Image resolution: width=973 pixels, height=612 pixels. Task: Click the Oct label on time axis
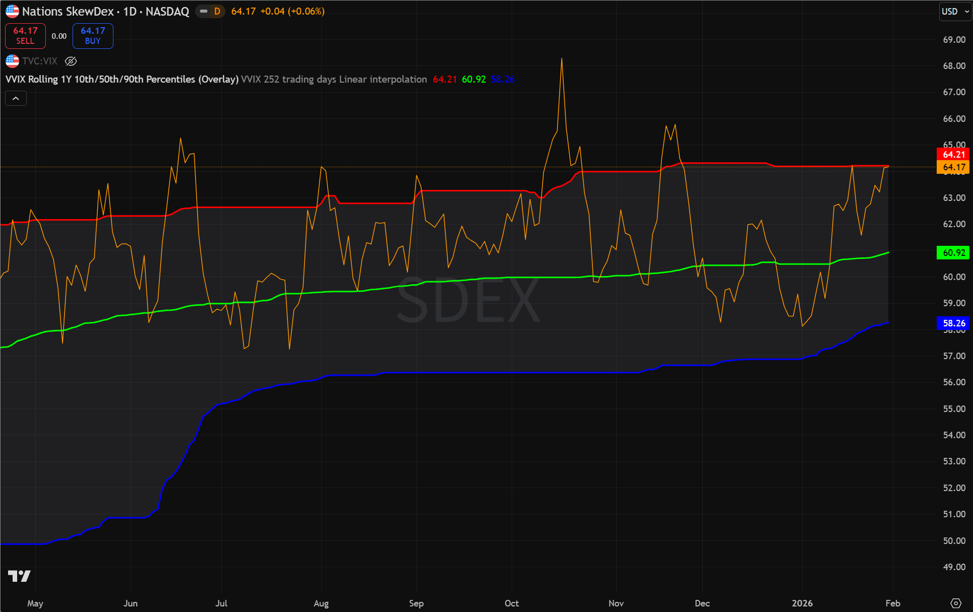point(512,603)
